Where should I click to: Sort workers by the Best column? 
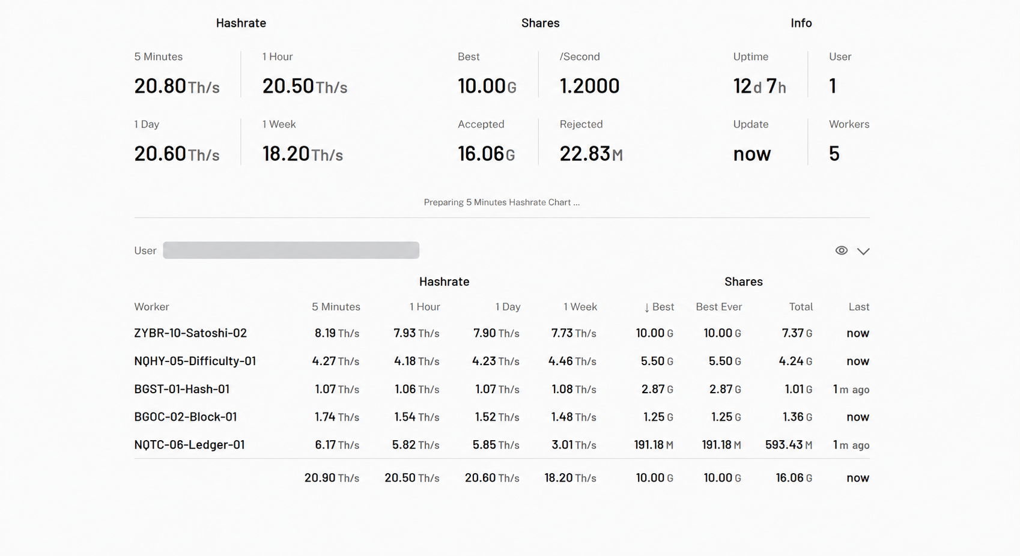tap(659, 307)
